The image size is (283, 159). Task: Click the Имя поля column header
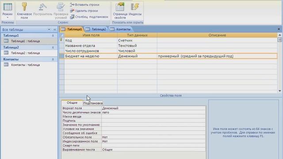[x=91, y=35]
